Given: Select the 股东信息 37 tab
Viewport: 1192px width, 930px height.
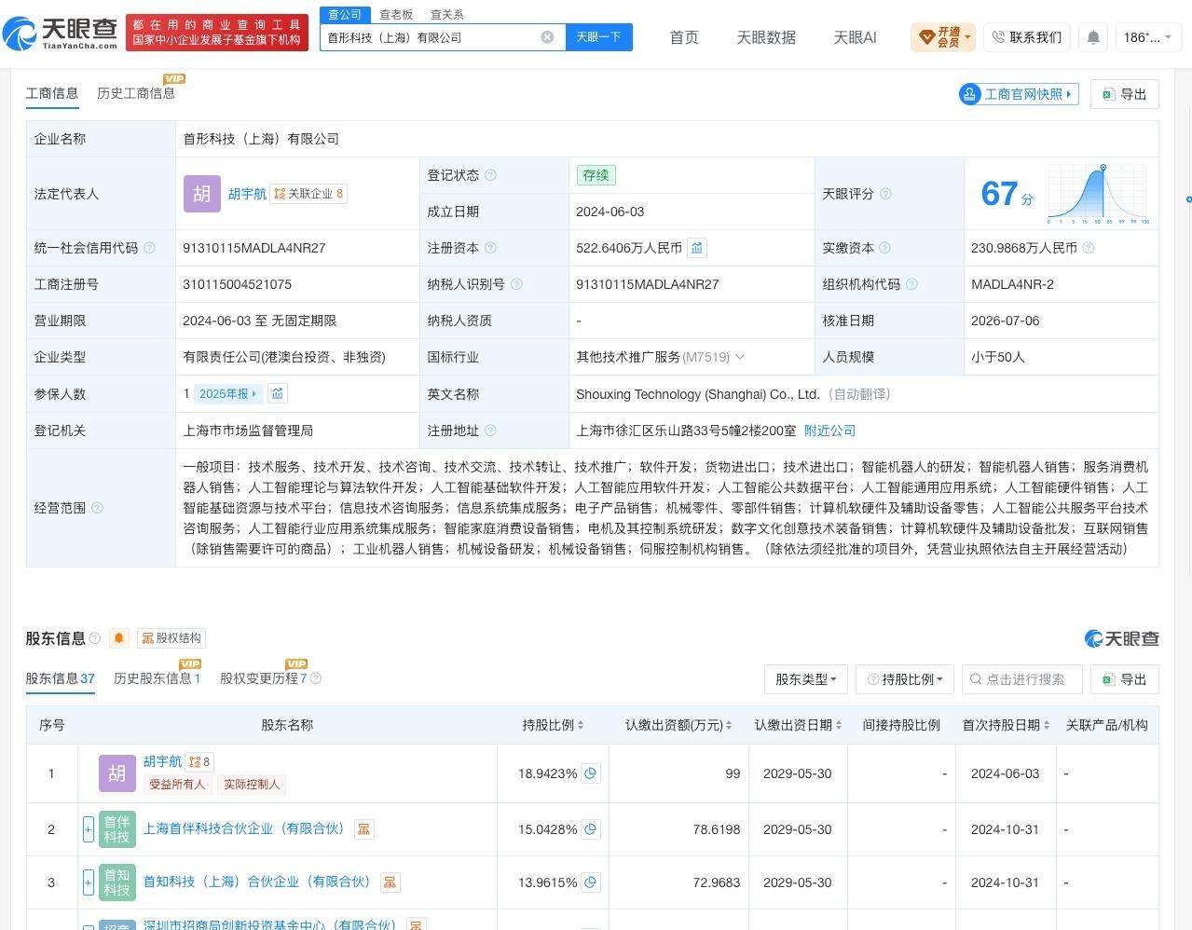Looking at the screenshot, I should 61,678.
